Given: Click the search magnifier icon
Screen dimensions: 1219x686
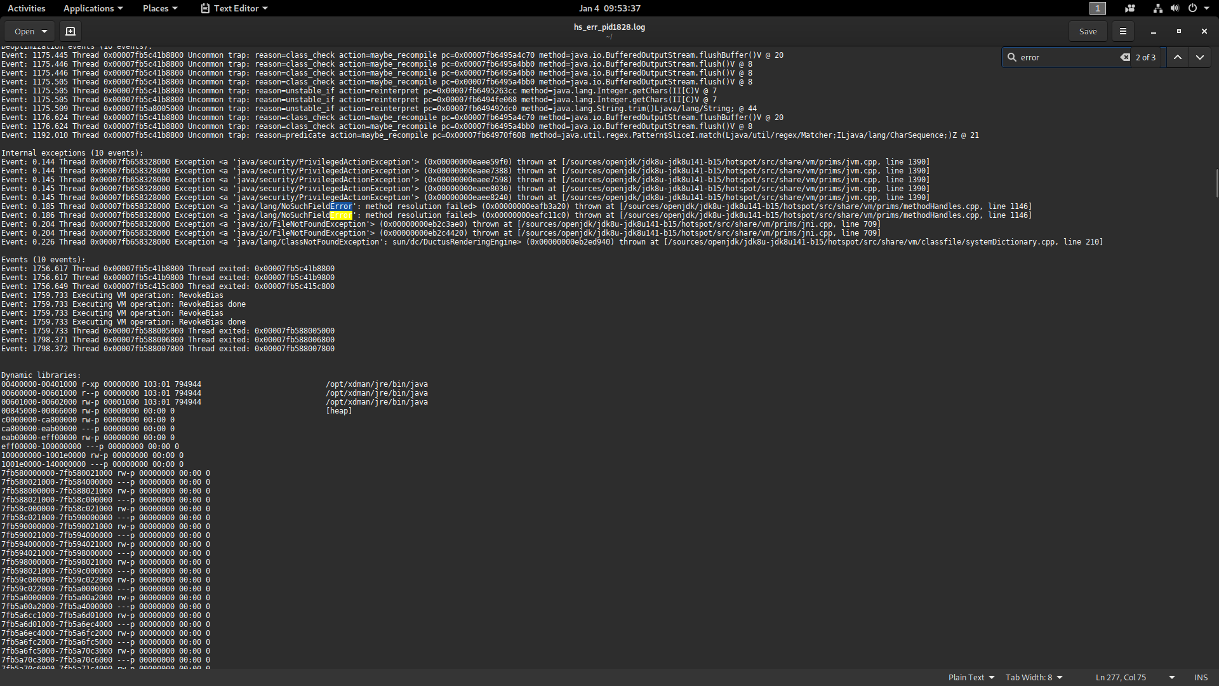Looking at the screenshot, I should coord(1012,57).
